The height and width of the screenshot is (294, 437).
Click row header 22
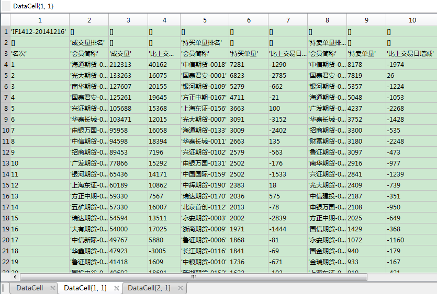click(x=6, y=262)
